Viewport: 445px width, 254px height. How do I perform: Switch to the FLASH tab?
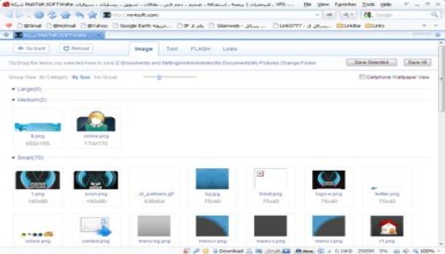[200, 49]
